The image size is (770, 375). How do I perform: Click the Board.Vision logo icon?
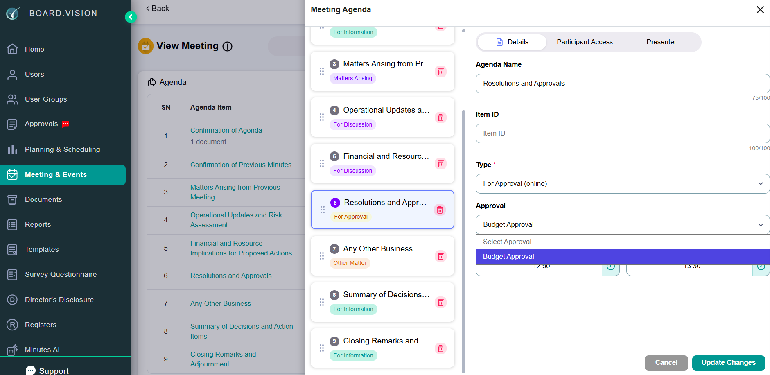click(13, 13)
